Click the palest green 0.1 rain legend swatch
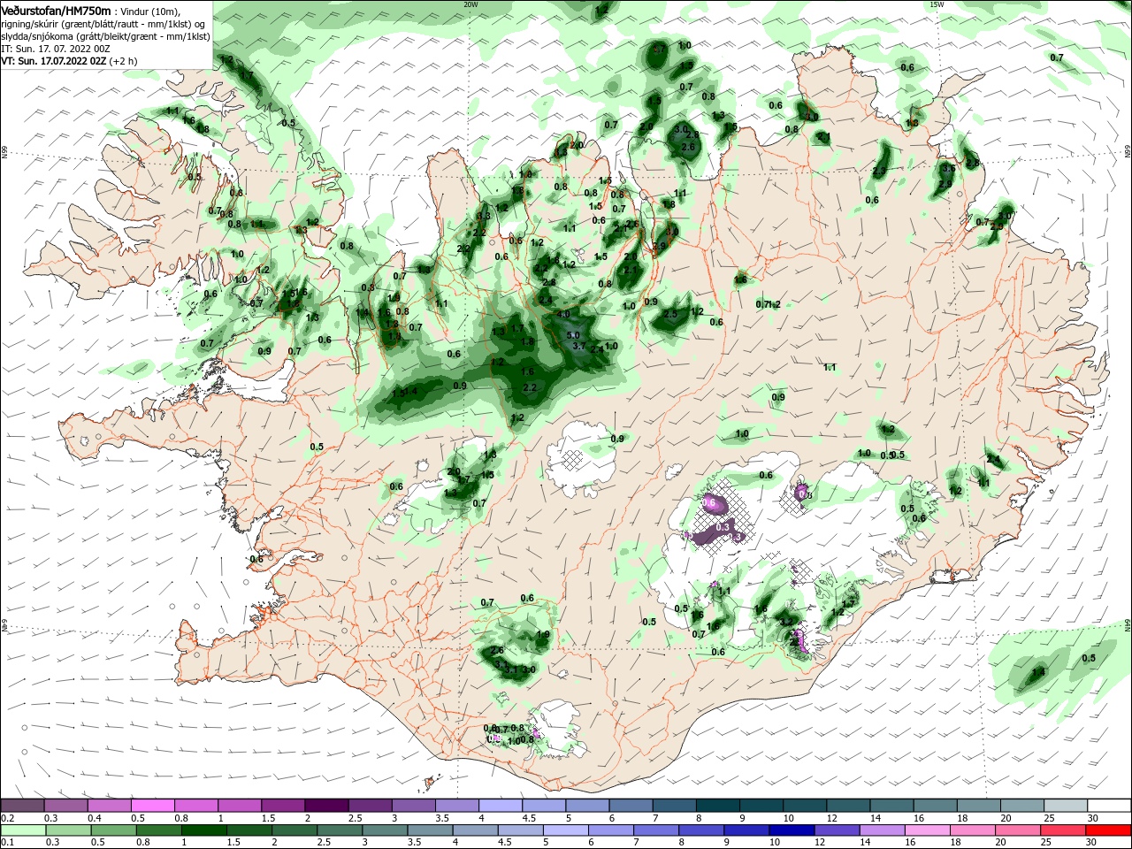The image size is (1132, 849). [x=24, y=830]
